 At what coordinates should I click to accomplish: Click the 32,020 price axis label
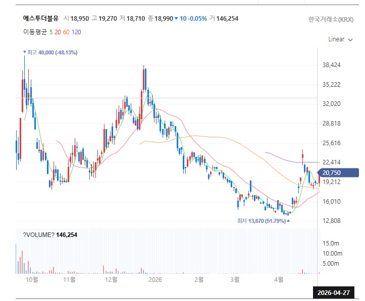[332, 104]
